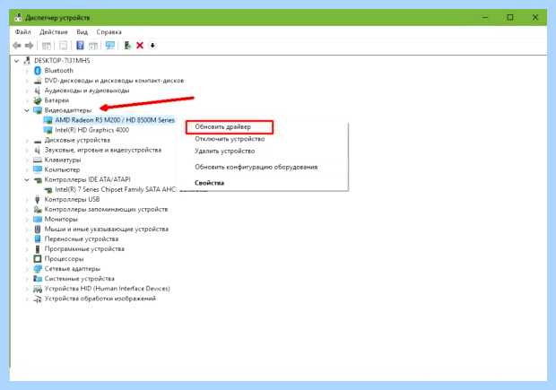
Task: Choose Обновить конфигурацию оборудования in context menu
Action: (x=256, y=167)
